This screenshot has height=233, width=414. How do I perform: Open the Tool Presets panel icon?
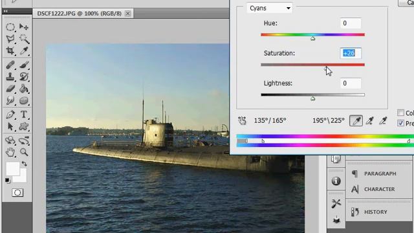(336, 204)
